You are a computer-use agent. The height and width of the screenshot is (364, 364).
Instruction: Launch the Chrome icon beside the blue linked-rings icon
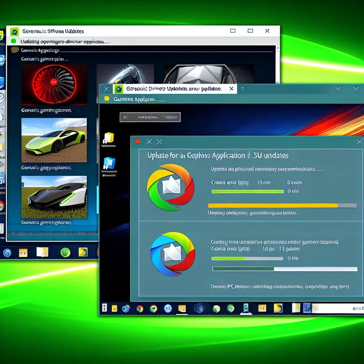tap(140, 309)
